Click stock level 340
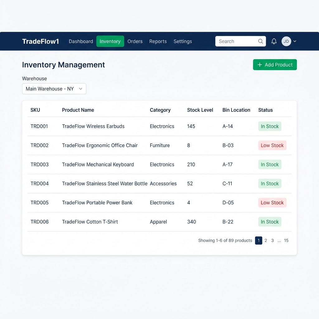The image size is (319, 319). pyautogui.click(x=192, y=222)
